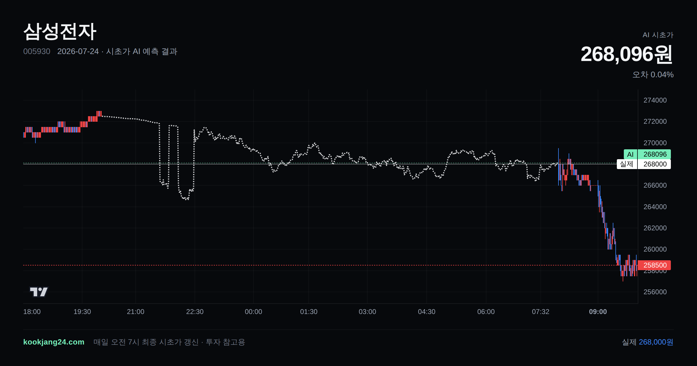Screen dimensions: 697x366
Task: Click the 07:32 time axis label
Action: click(x=540, y=312)
